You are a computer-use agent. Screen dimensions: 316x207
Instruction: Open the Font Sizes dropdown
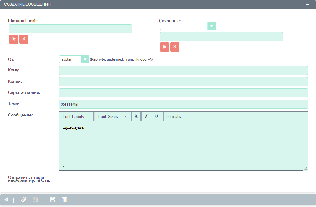pos(112,116)
